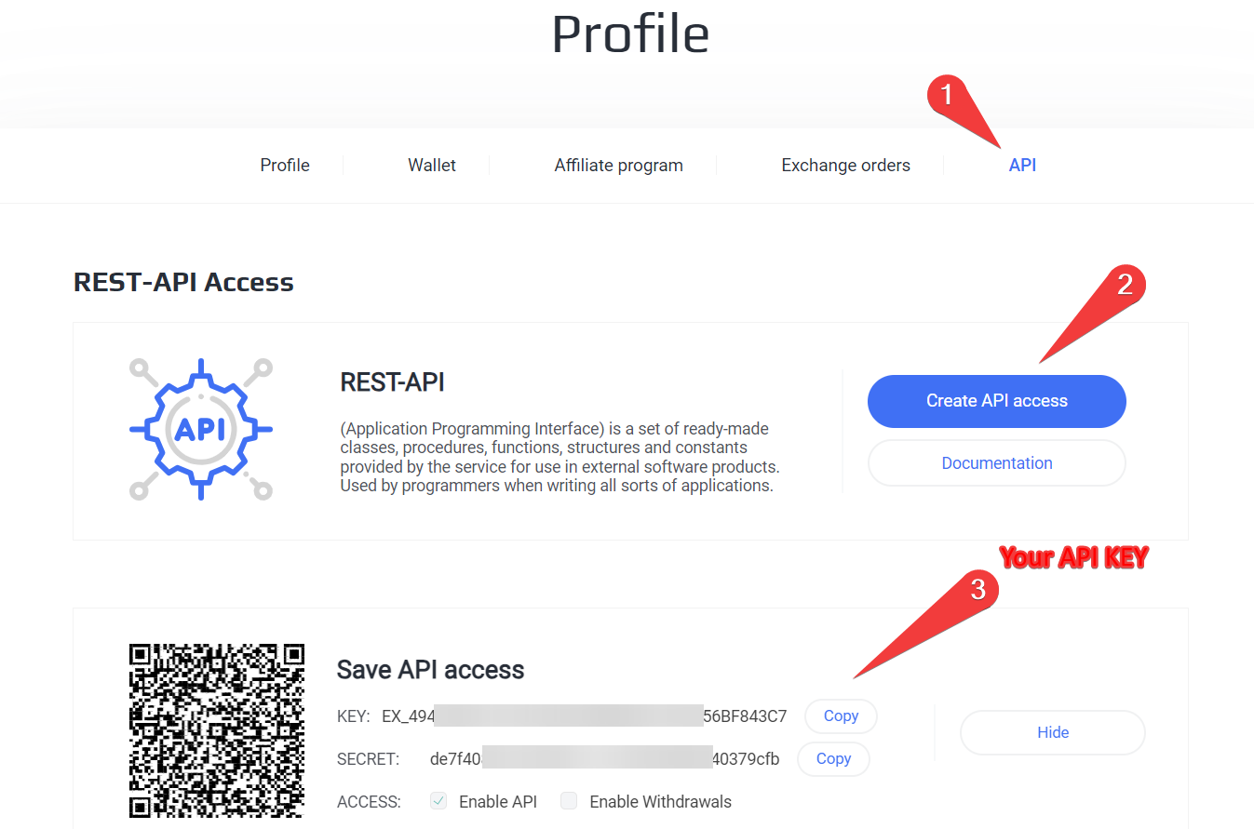
Task: Open the Affiliate program tab
Action: (618, 165)
